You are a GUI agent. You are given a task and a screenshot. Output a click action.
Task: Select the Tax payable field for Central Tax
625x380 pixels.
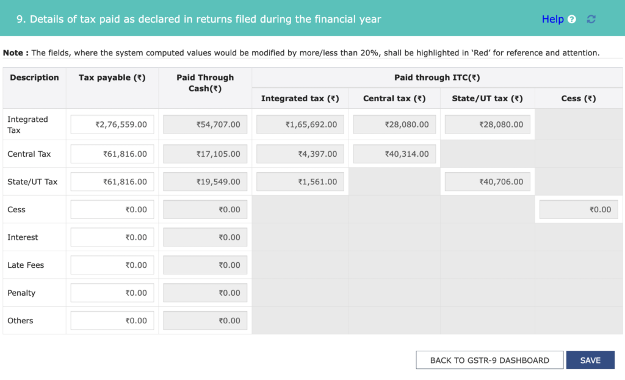tap(112, 154)
